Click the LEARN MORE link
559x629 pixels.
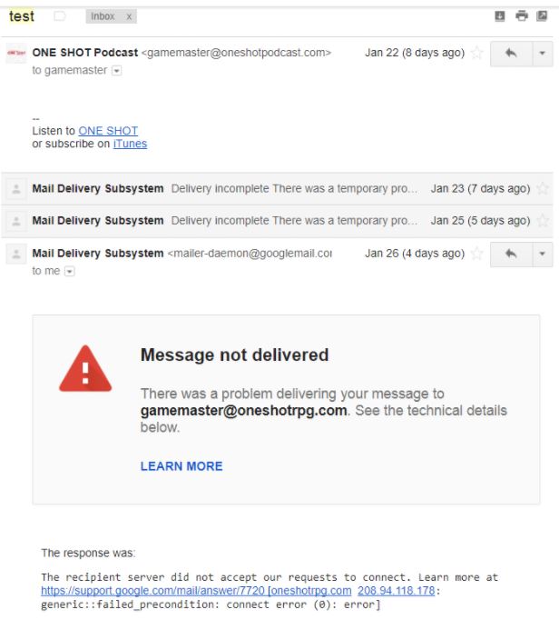[181, 466]
